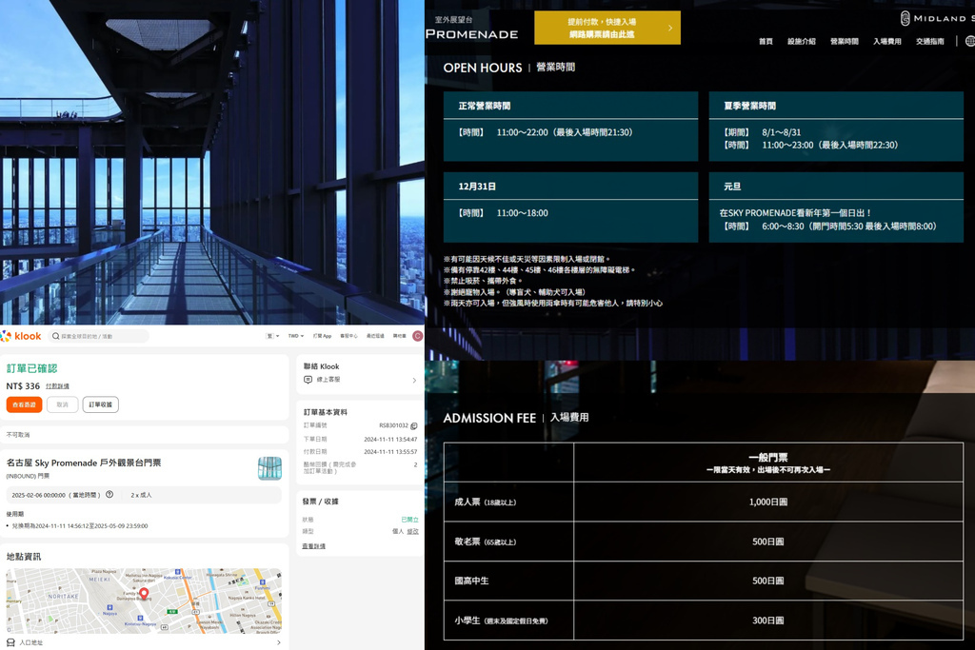Click the 入口地址 building icon

[10, 642]
